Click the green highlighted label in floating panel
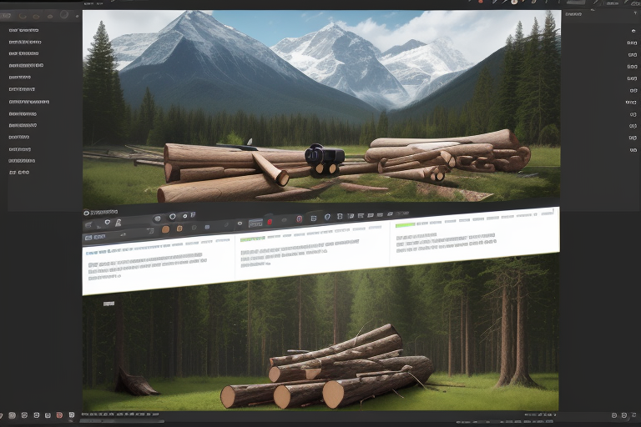641x427 pixels. [x=405, y=225]
